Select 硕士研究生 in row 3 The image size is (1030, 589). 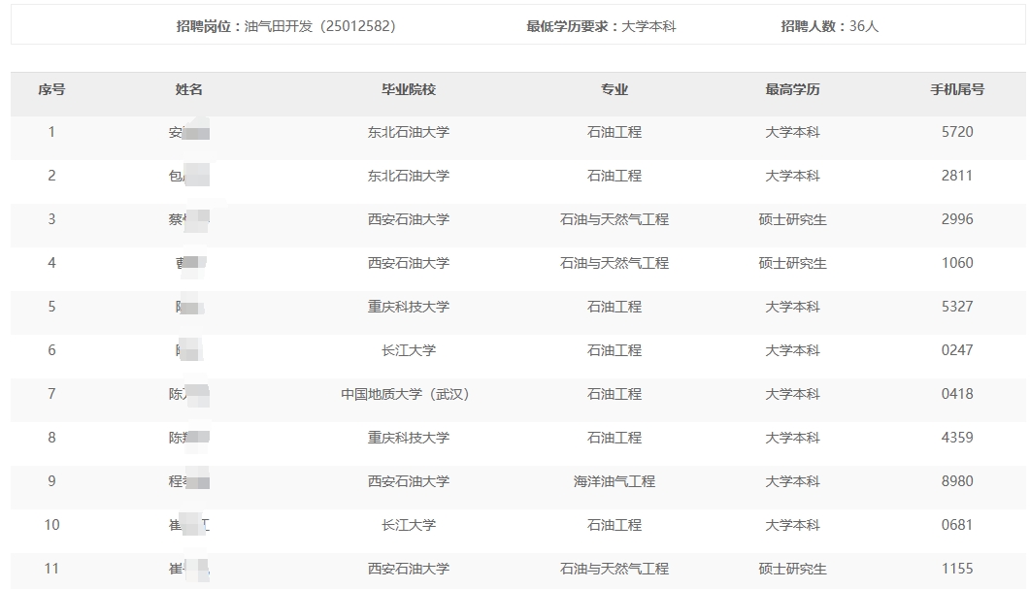pos(792,219)
